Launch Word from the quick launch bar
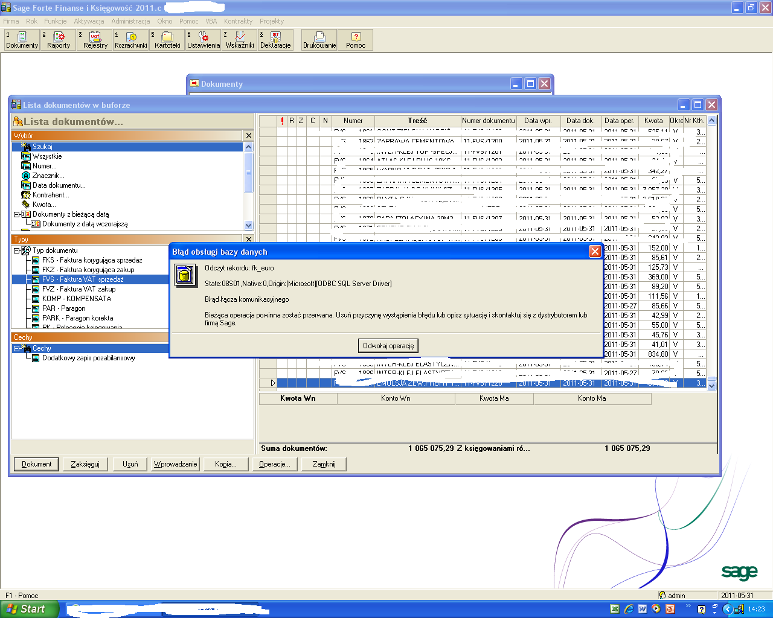Viewport: 773px width, 618px height. click(642, 609)
